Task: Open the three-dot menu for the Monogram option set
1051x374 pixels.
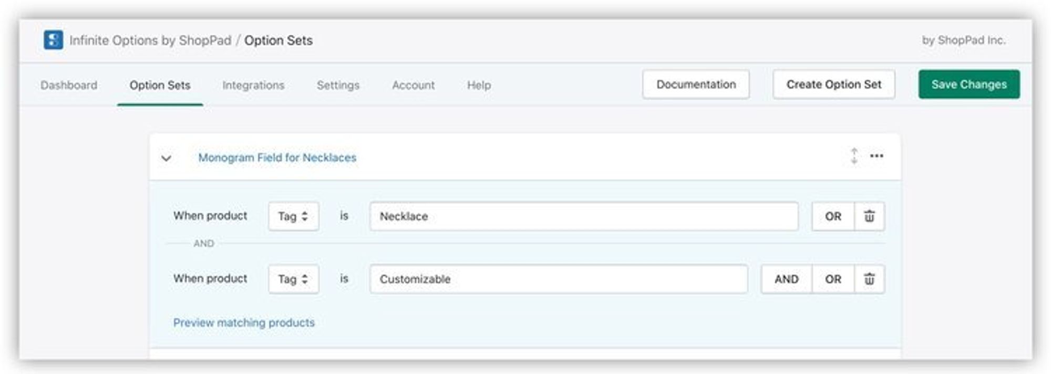Action: point(876,156)
